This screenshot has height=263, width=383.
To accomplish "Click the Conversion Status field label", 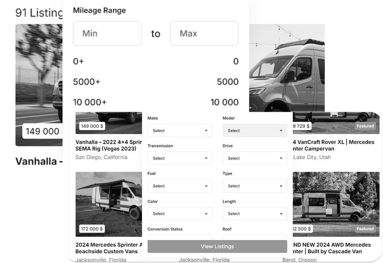I will point(165,229).
